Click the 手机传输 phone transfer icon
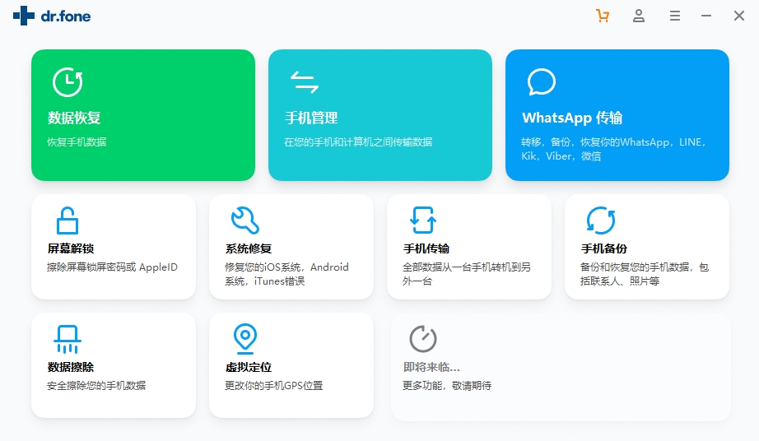759x441 pixels. [423, 220]
